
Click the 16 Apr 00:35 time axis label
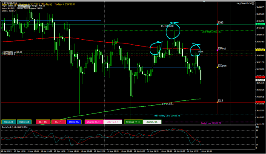(113, 151)
